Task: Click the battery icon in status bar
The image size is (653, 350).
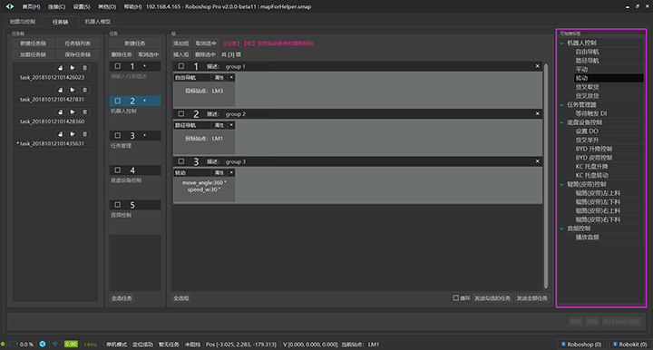Action: click(14, 345)
